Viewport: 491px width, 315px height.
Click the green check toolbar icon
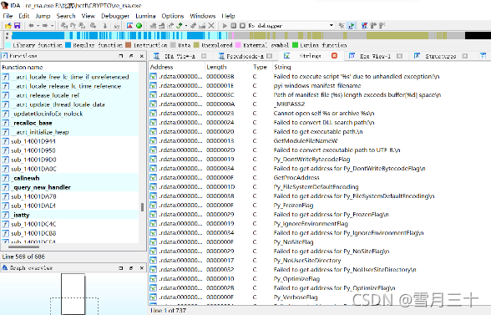pyautogui.click(x=180, y=26)
